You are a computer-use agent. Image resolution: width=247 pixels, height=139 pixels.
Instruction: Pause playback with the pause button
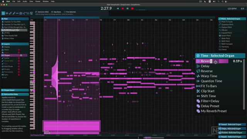click(127, 8)
